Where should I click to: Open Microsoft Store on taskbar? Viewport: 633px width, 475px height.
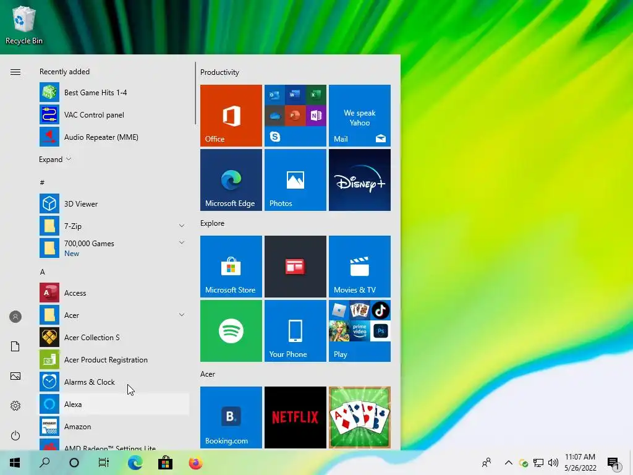[x=165, y=463]
